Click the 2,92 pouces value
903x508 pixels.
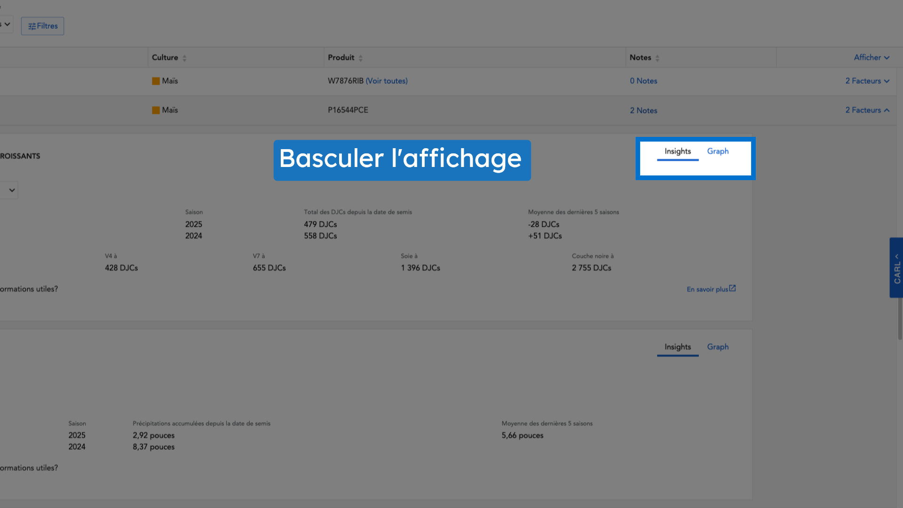point(153,436)
